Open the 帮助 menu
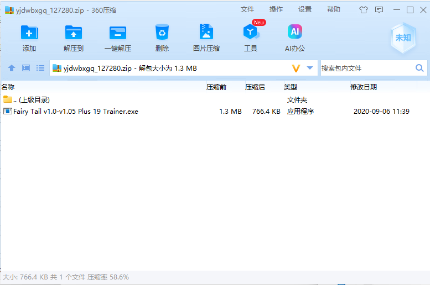This screenshot has height=285, width=430. point(334,9)
